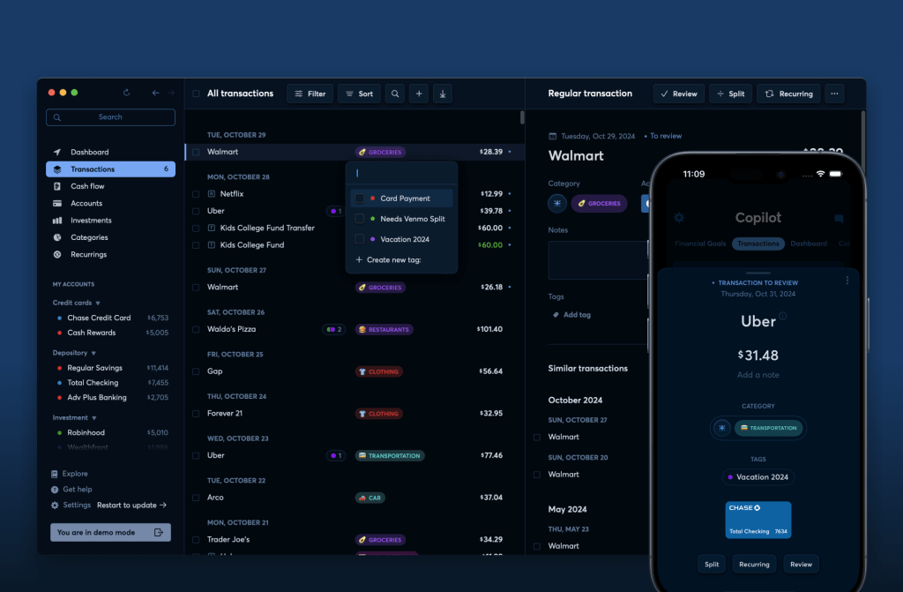The width and height of the screenshot is (903, 592).
Task: Select the Netflix transaction checkbox
Action: pos(196,194)
